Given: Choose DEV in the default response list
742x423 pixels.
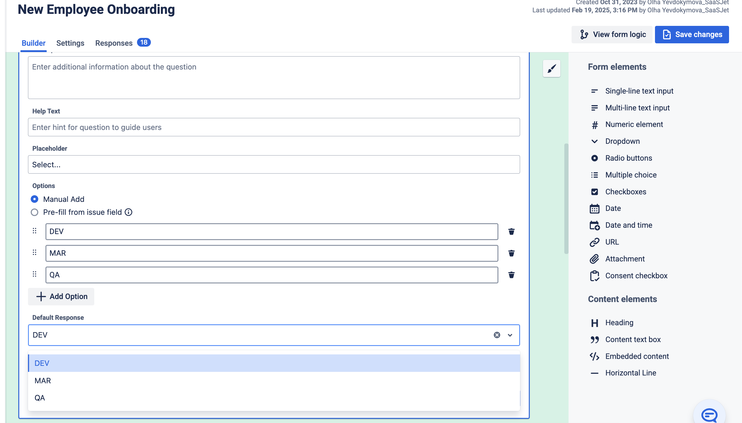Looking at the screenshot, I should pos(274,363).
